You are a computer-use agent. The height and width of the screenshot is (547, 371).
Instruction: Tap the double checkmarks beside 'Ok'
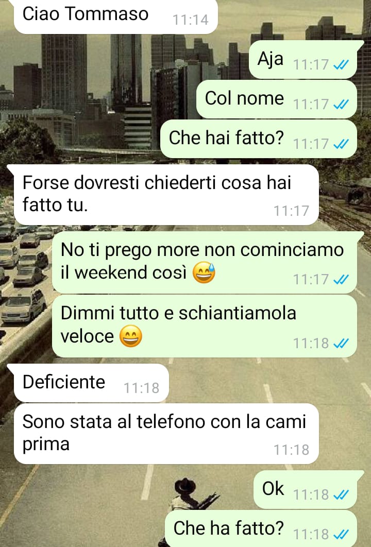coord(341,494)
